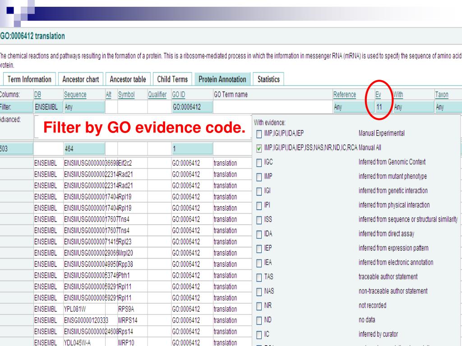Enable the IGC Genomic Context checkbox
The width and height of the screenshot is (462, 346).
coord(259,163)
